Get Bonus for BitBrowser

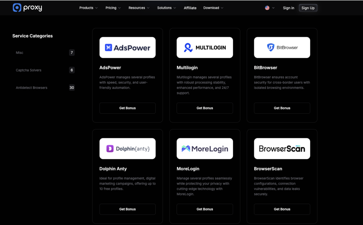(282, 108)
